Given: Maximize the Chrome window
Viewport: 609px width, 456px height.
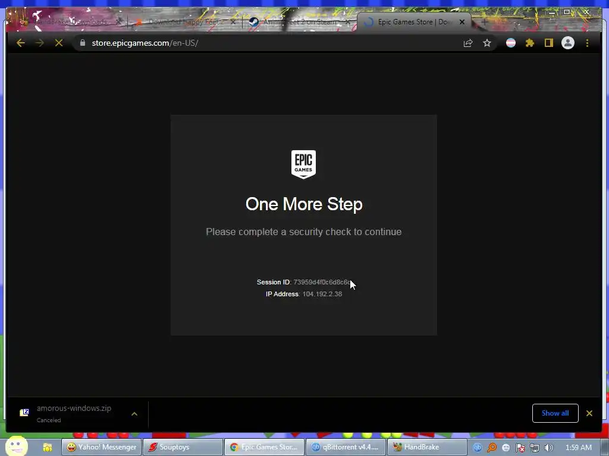Looking at the screenshot, I should 567,12.
